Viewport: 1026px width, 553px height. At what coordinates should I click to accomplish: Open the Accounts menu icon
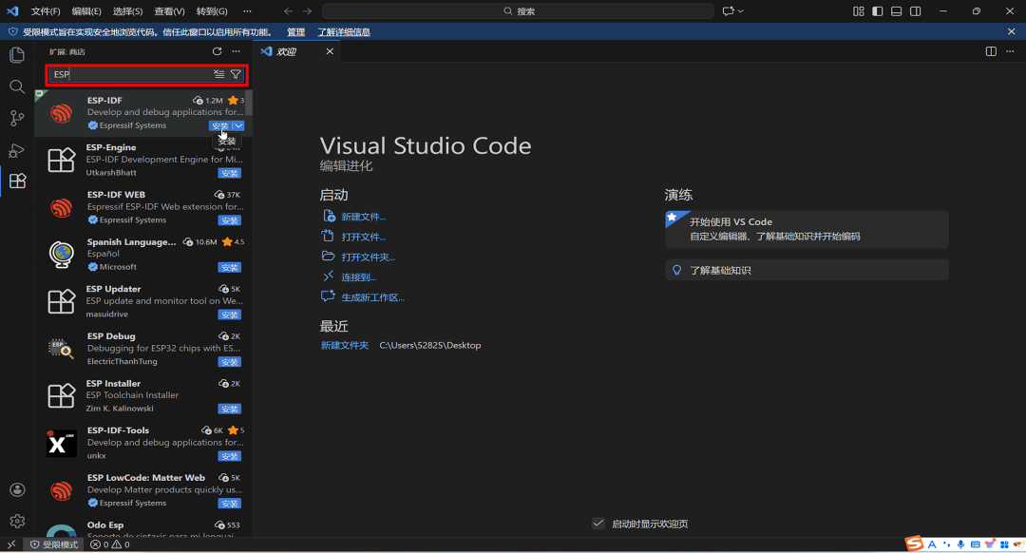pyautogui.click(x=17, y=489)
